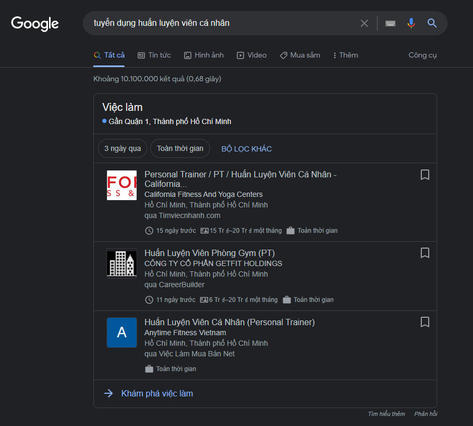Clear the search box text
The image size is (473, 426).
pos(364,23)
